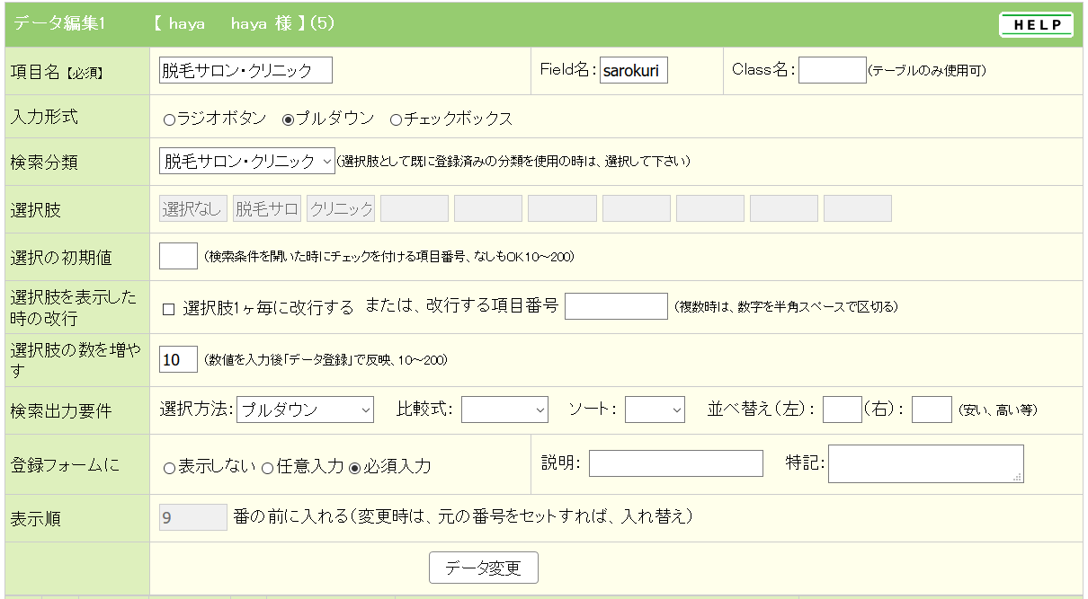Choose the 必須入力 radio option
Viewport: 1088px width, 599px height.
coord(354,468)
